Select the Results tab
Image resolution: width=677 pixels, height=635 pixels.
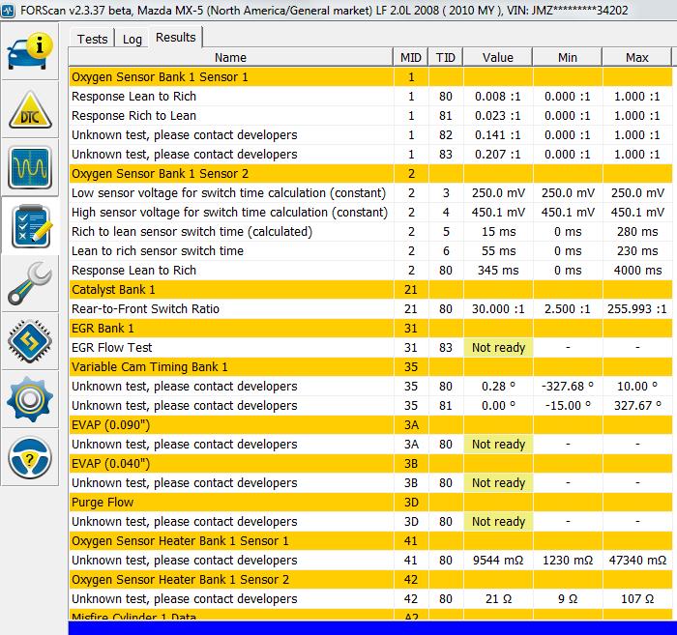tap(175, 38)
